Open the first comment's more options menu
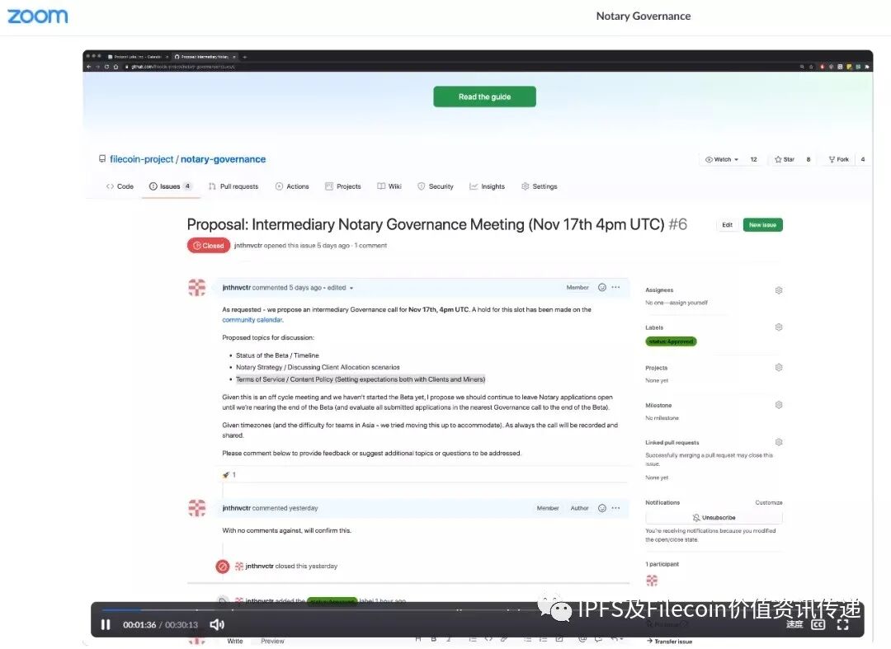This screenshot has width=891, height=649. pos(615,287)
